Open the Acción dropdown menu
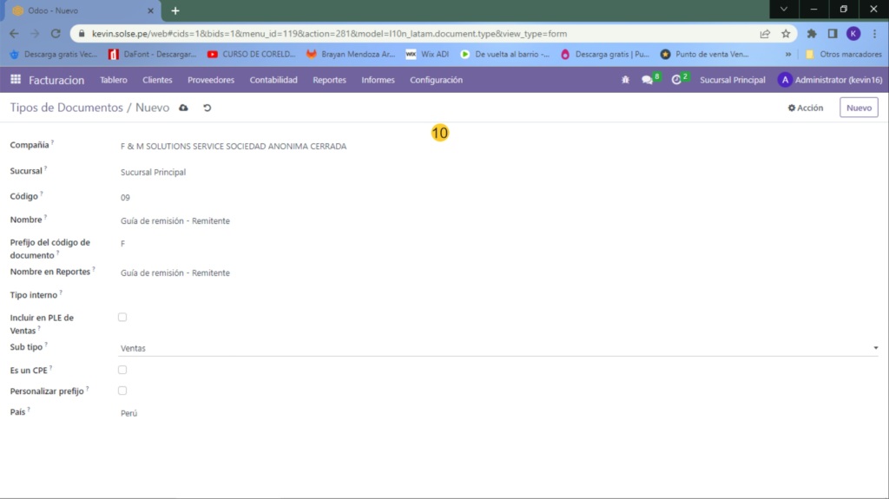This screenshot has width=889, height=499. 805,108
